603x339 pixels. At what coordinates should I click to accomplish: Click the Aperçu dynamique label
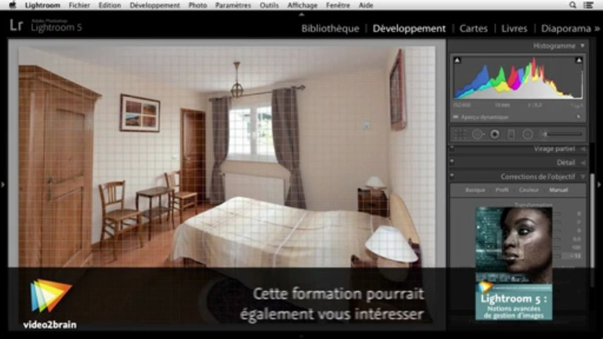click(485, 117)
